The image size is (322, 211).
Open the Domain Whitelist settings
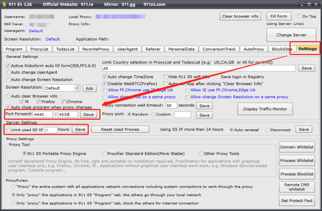297,147
